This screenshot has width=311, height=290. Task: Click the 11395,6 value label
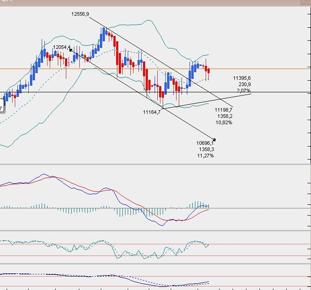click(x=242, y=78)
